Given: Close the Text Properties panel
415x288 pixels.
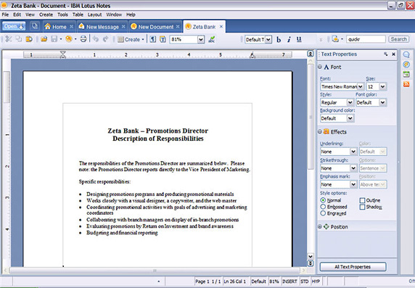Looking at the screenshot, I should point(393,54).
